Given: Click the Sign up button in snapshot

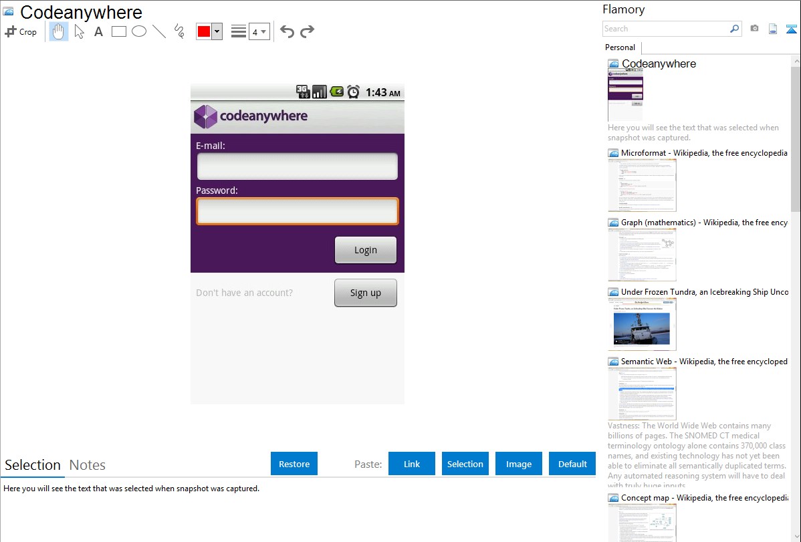Looking at the screenshot, I should (366, 293).
